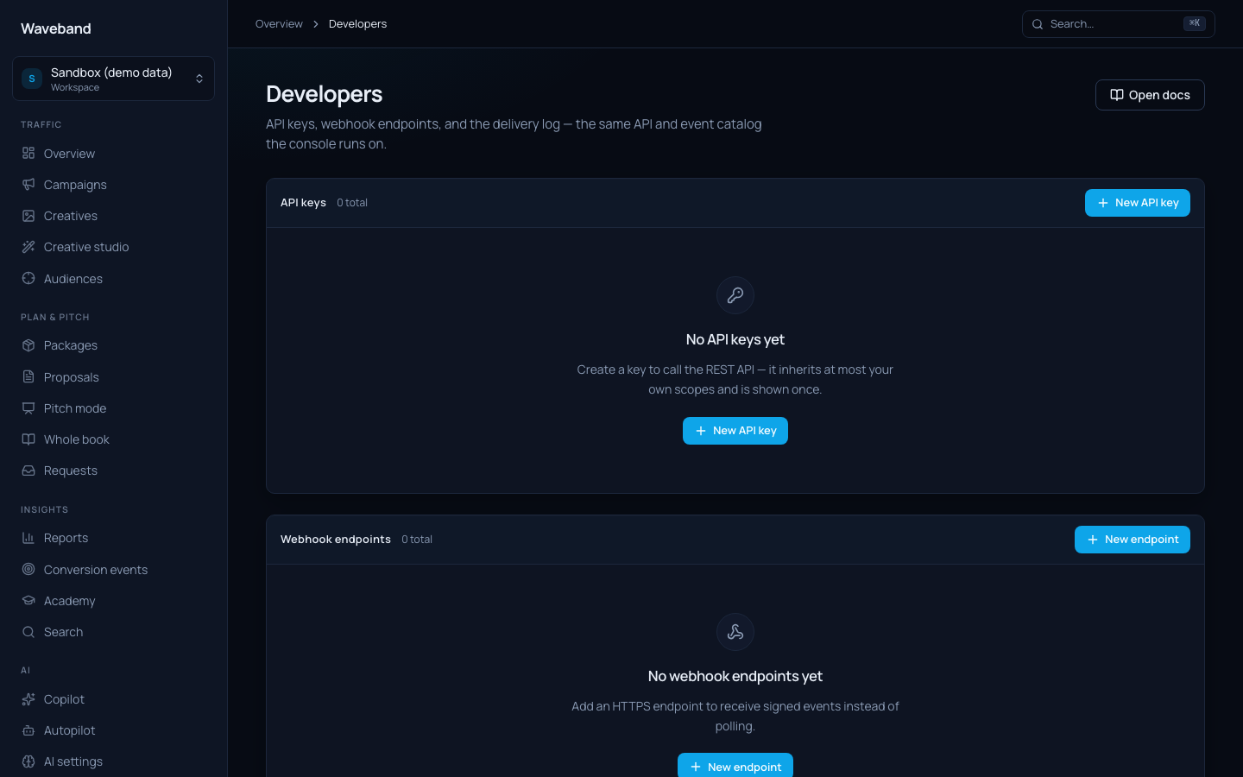Click the Pitch mode presentation icon
Screen dimensions: 1243x777
pos(28,408)
